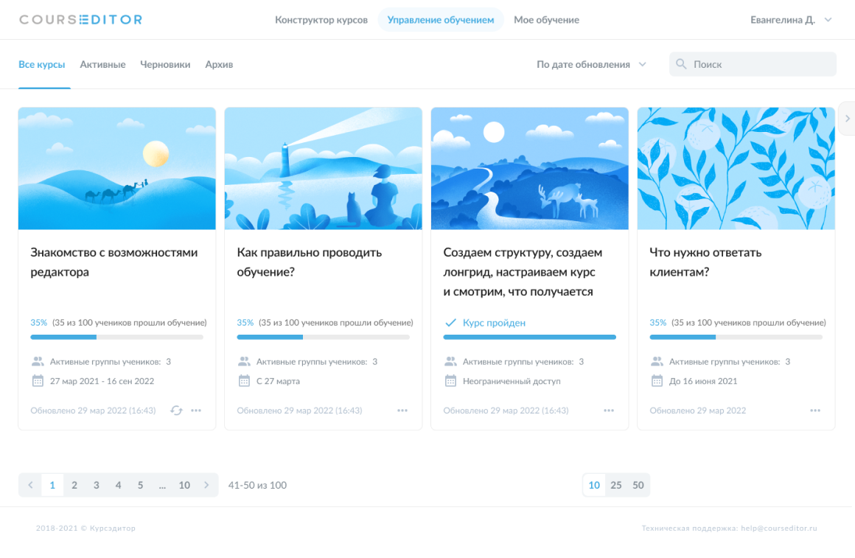Image resolution: width=855 pixels, height=558 pixels.
Task: Click the refresh icon on the first course card
Action: pos(176,410)
